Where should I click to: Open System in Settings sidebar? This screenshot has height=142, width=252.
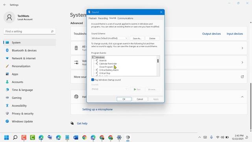[30, 43]
